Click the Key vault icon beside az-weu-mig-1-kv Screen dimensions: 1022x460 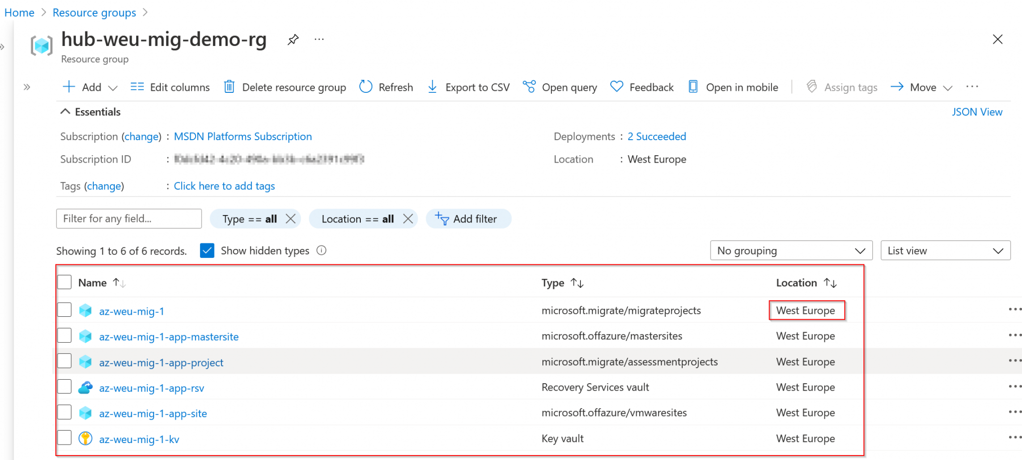tap(85, 439)
